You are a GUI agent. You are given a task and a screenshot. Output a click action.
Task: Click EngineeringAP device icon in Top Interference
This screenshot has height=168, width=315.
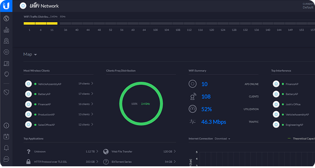(x=276, y=125)
